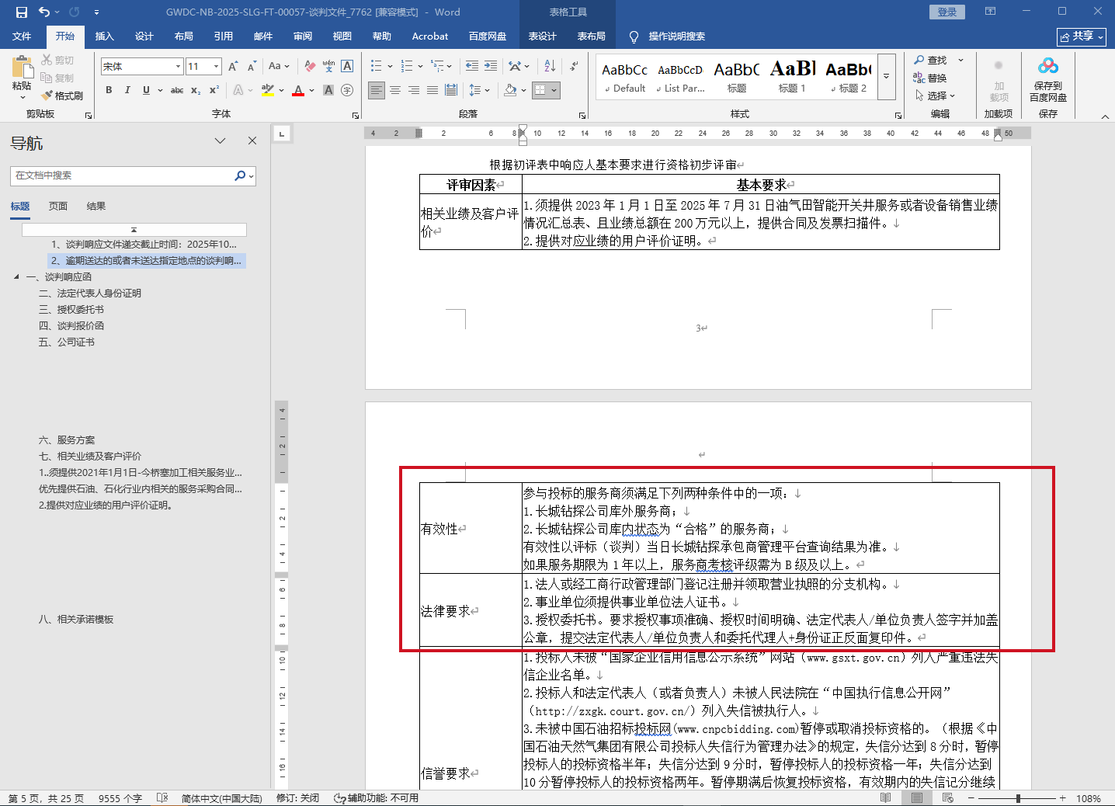Switch to the 插入 (Insert) ribbon tab

click(x=104, y=36)
